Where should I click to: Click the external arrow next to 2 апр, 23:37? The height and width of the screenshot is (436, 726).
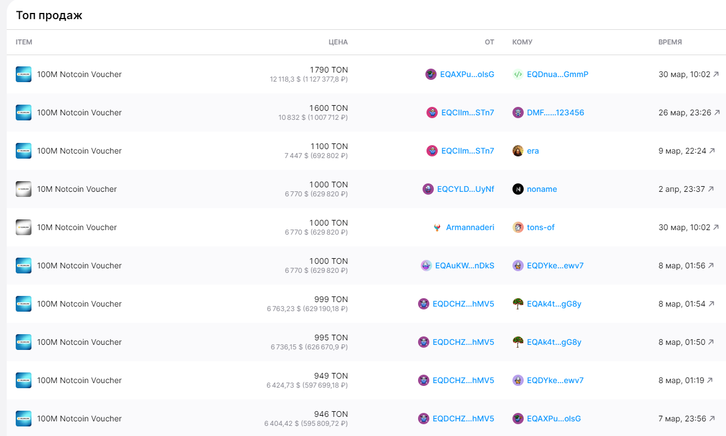(711, 189)
